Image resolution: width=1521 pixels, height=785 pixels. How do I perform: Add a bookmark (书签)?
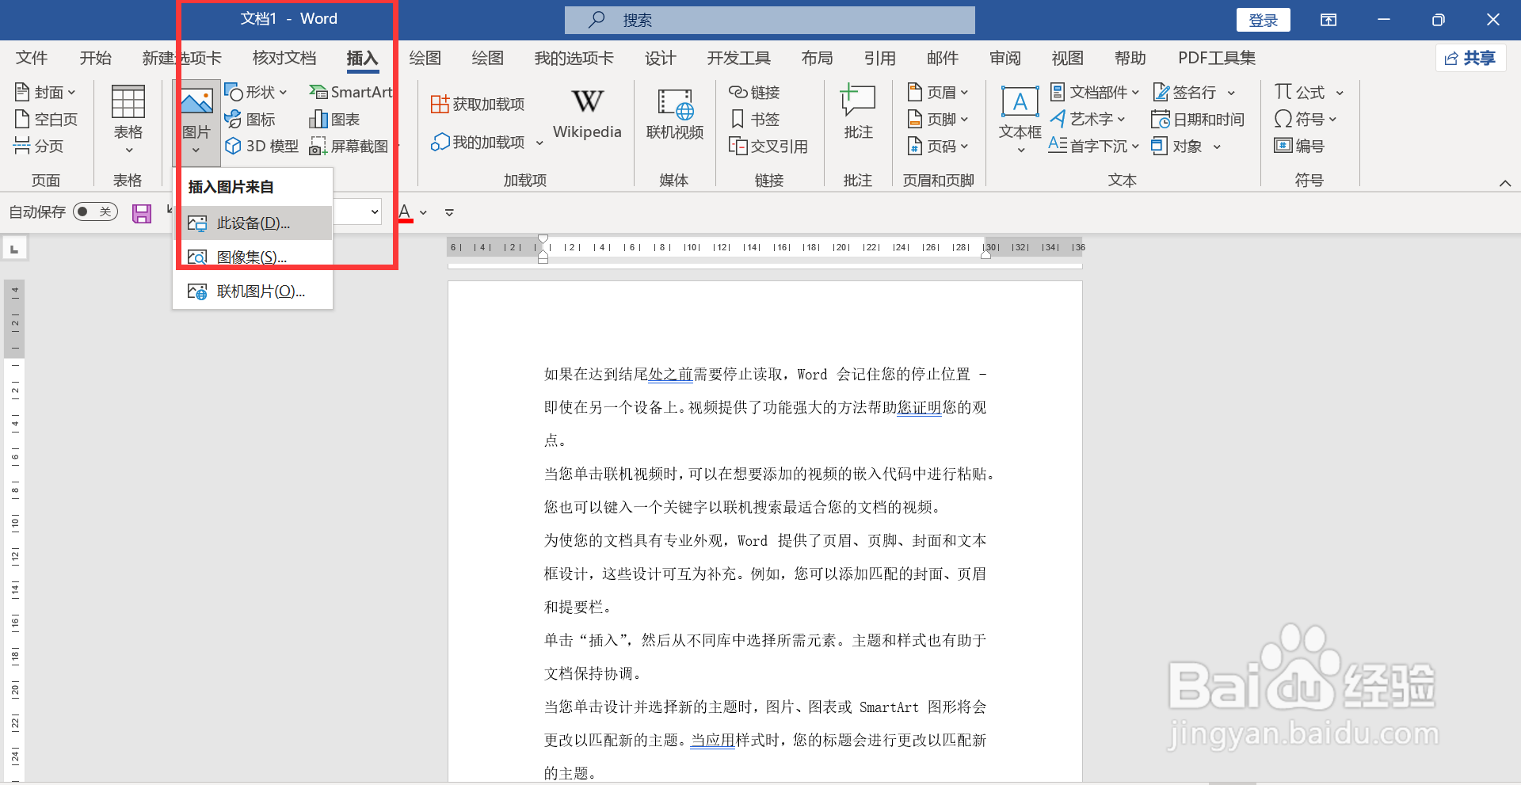pyautogui.click(x=754, y=120)
